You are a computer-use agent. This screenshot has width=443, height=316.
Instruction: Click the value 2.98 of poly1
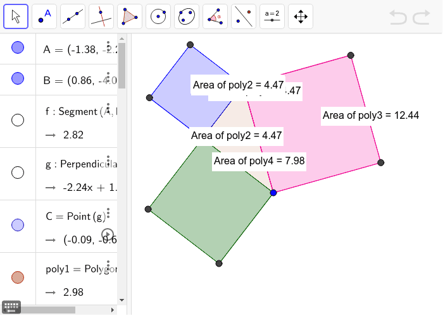click(x=73, y=292)
